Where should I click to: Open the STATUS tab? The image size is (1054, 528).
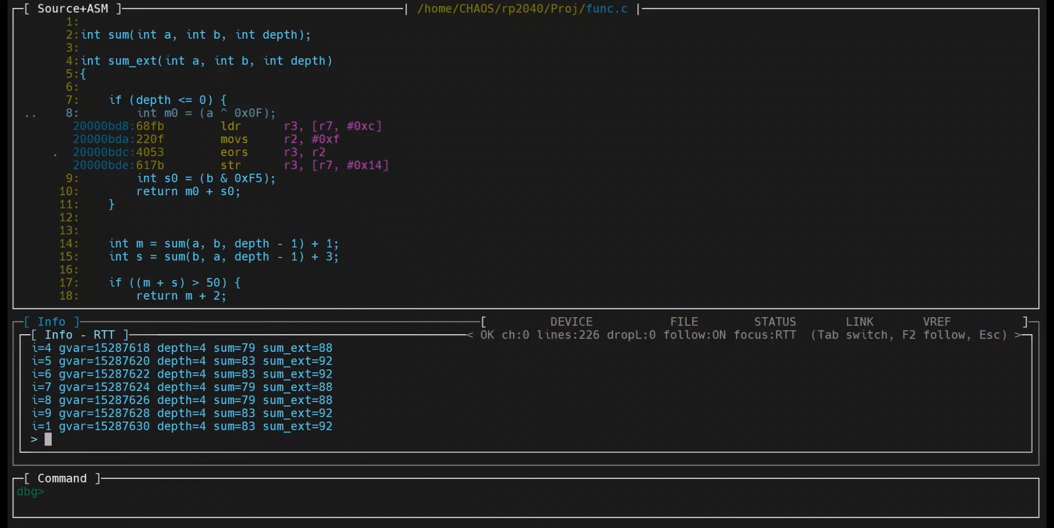(x=774, y=322)
